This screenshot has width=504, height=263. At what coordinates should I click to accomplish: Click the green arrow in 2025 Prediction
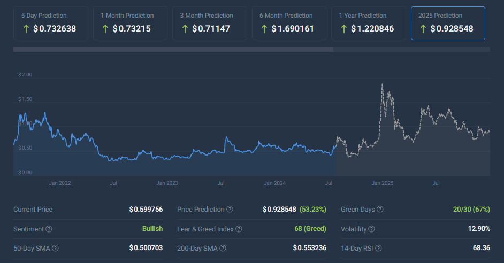pos(423,29)
